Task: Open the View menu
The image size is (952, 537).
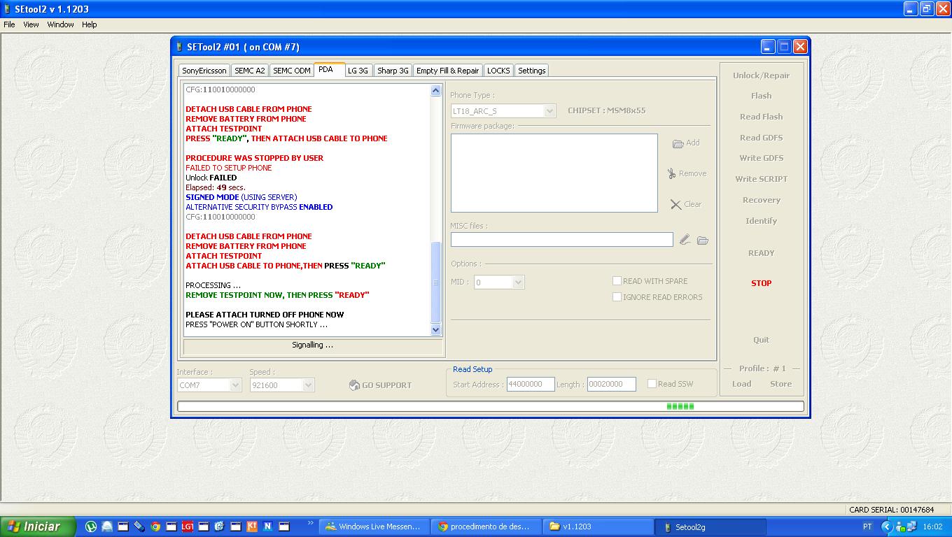Action: pyautogui.click(x=31, y=24)
